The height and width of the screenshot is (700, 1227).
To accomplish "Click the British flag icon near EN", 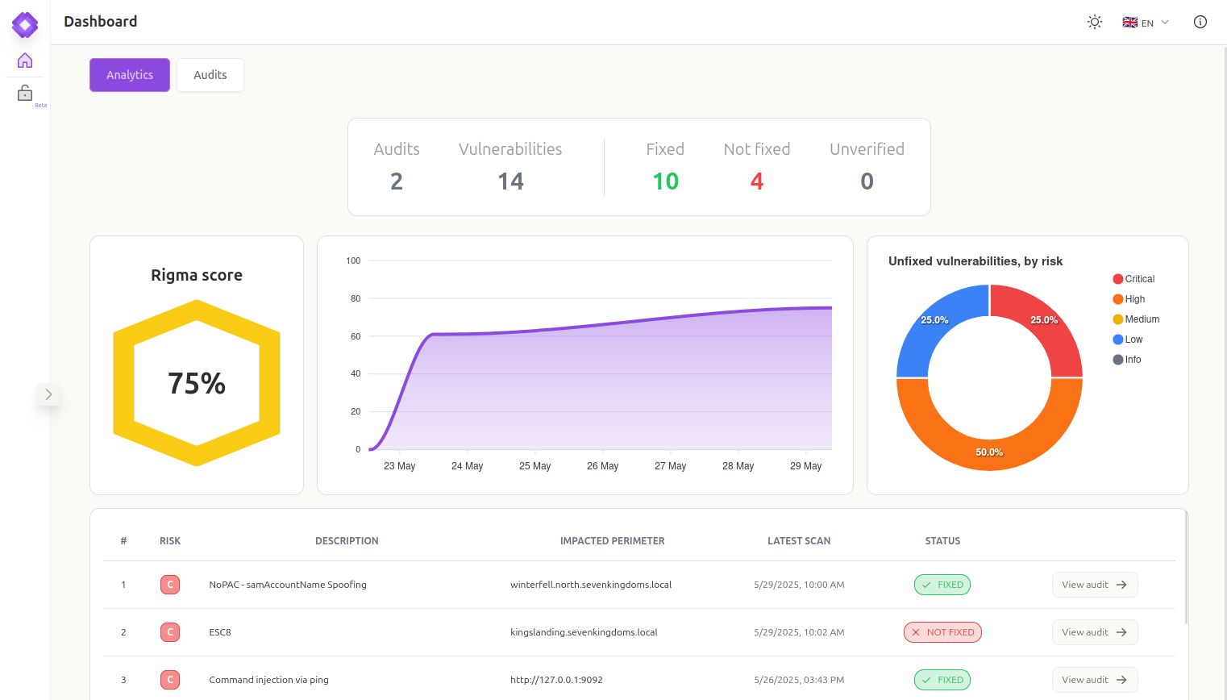I will pyautogui.click(x=1130, y=23).
